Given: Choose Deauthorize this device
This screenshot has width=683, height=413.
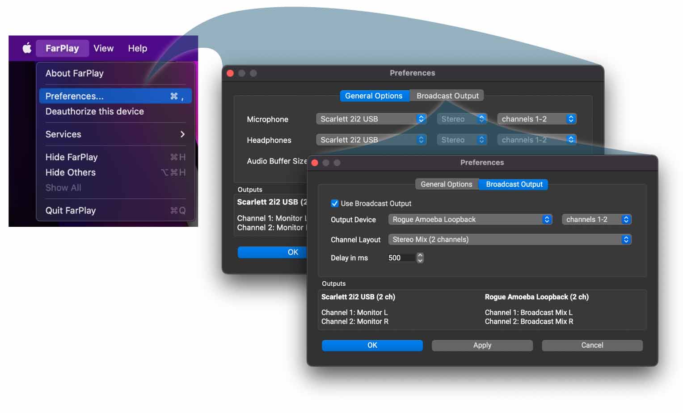Looking at the screenshot, I should point(95,112).
